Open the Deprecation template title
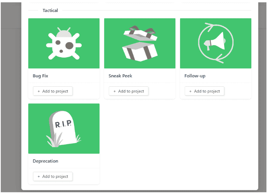Screen dimensions: 268x193 (45, 161)
